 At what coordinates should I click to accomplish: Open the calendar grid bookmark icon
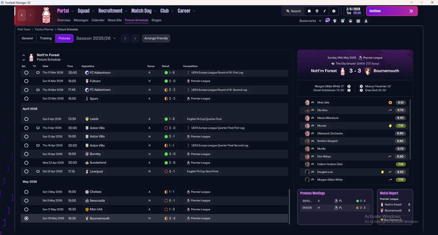pyautogui.click(x=358, y=21)
